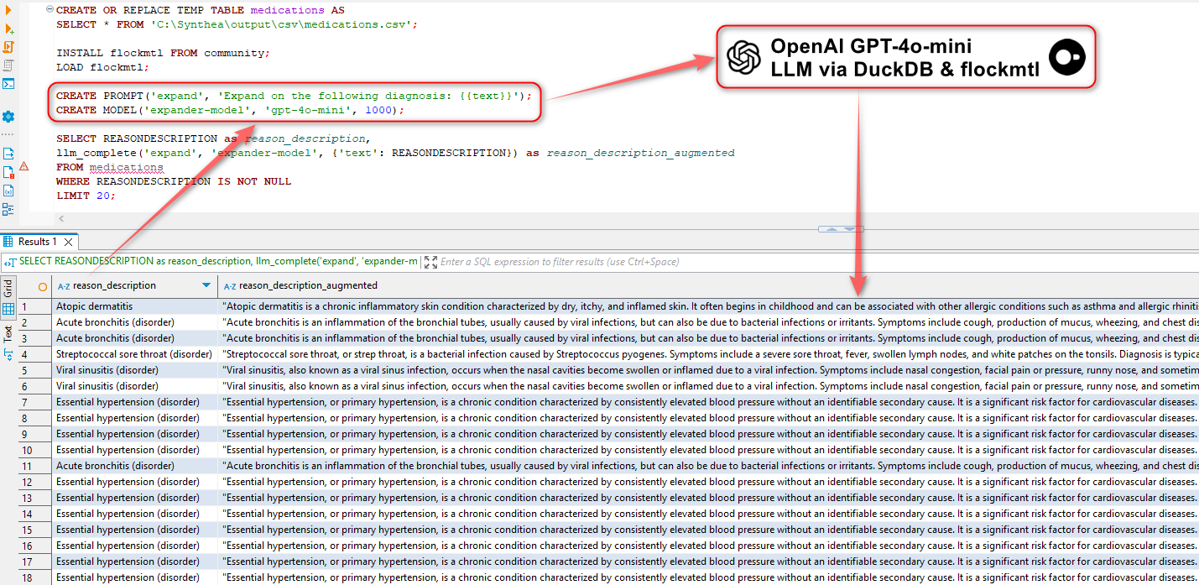Click the CREATE MODEL 'expander-model' line
This screenshot has width=1199, height=585.
(x=231, y=110)
